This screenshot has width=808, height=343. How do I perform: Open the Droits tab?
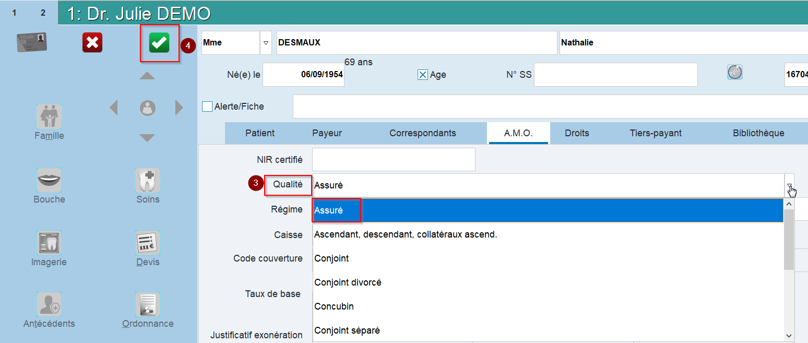tap(577, 133)
